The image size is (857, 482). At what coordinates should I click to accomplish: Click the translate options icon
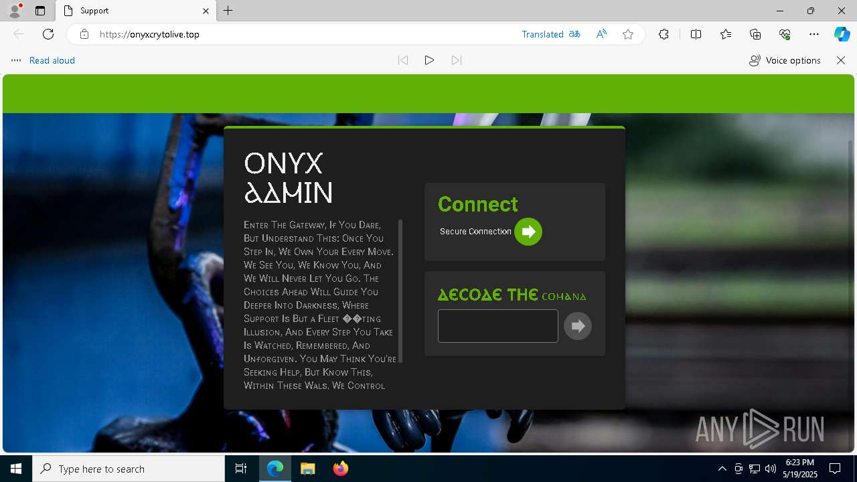pyautogui.click(x=574, y=34)
